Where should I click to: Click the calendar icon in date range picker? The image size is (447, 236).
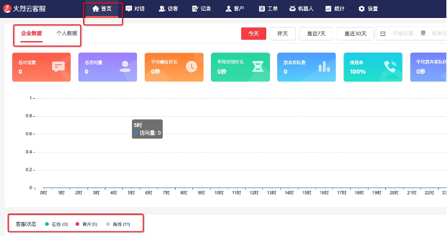tap(383, 33)
